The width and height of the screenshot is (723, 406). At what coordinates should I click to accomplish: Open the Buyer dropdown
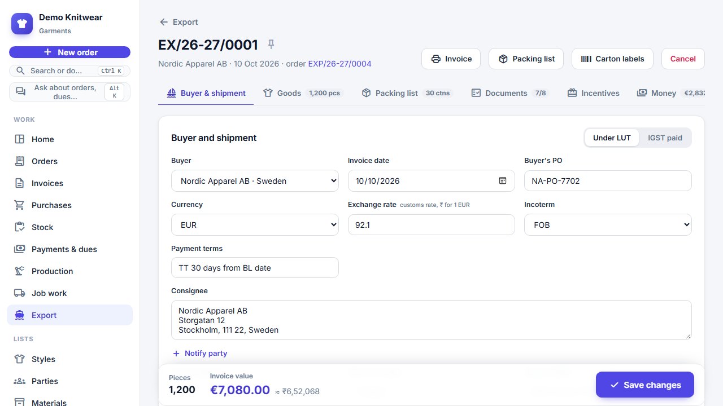click(x=255, y=181)
